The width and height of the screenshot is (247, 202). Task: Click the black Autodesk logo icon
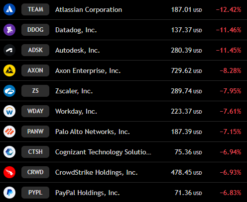9,50
